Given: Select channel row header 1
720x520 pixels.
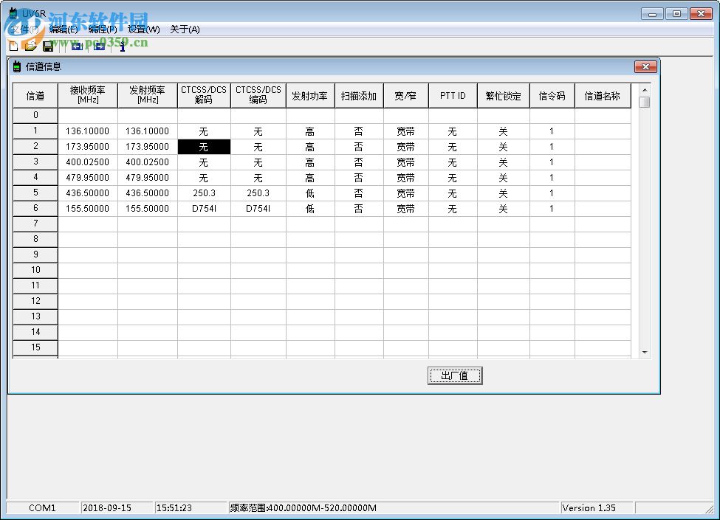Looking at the screenshot, I should pos(35,131).
